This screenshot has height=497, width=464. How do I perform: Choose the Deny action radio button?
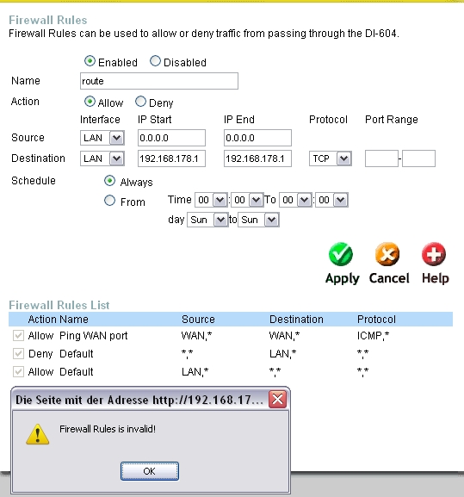pos(140,102)
